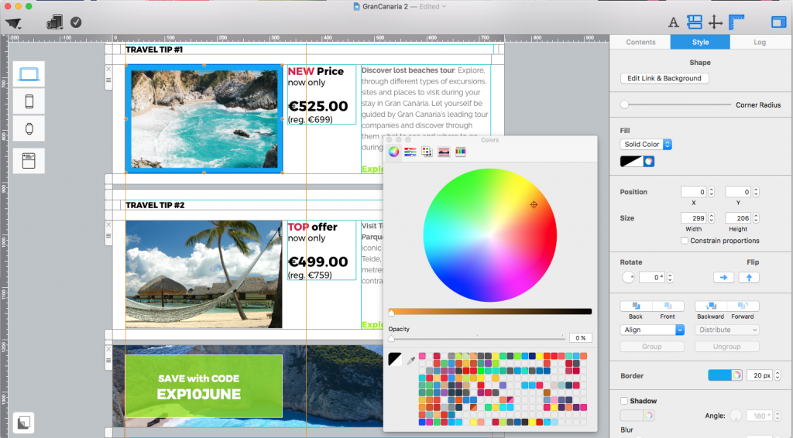Viewport: 793px width, 438px height.
Task: Select smartwatch view
Action: (x=29, y=128)
